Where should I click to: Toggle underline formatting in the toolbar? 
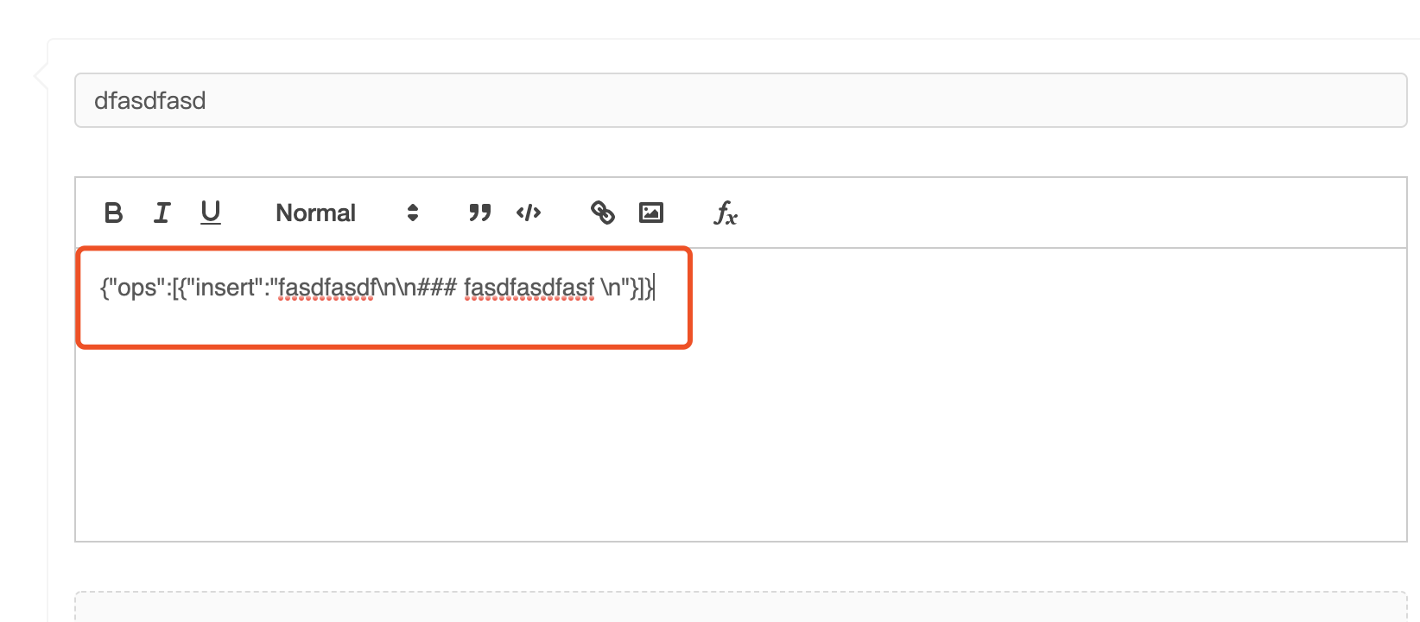[211, 213]
